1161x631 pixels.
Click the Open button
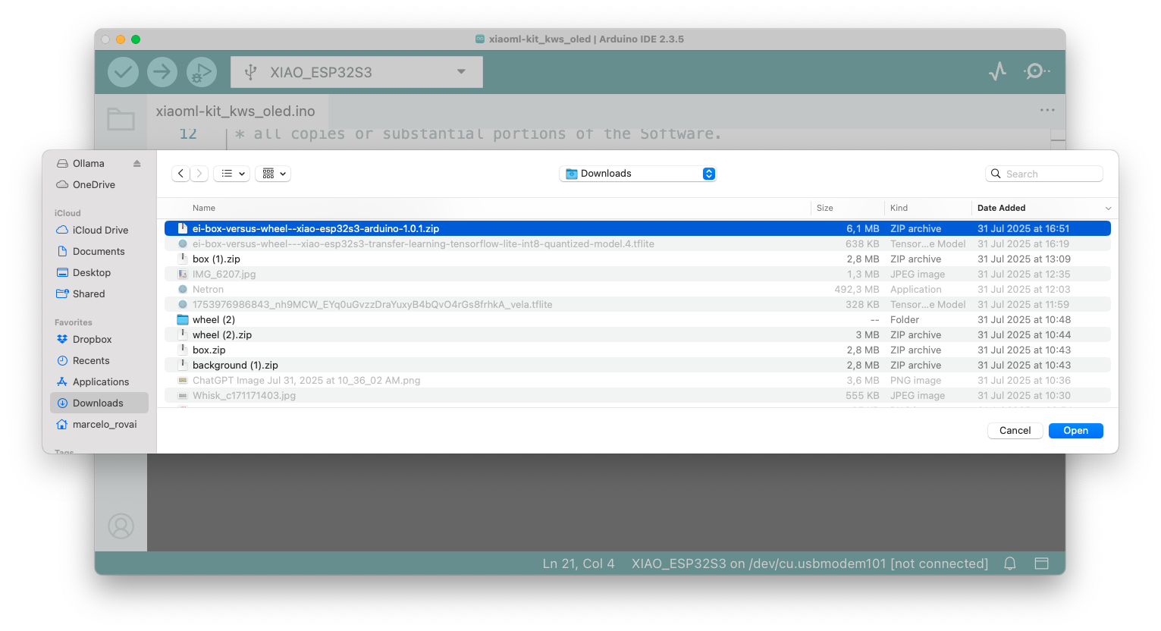point(1075,431)
